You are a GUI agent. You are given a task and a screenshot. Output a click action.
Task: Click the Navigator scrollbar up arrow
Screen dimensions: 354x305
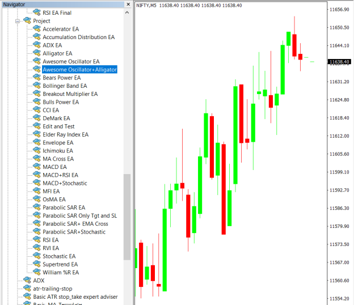(x=127, y=12)
